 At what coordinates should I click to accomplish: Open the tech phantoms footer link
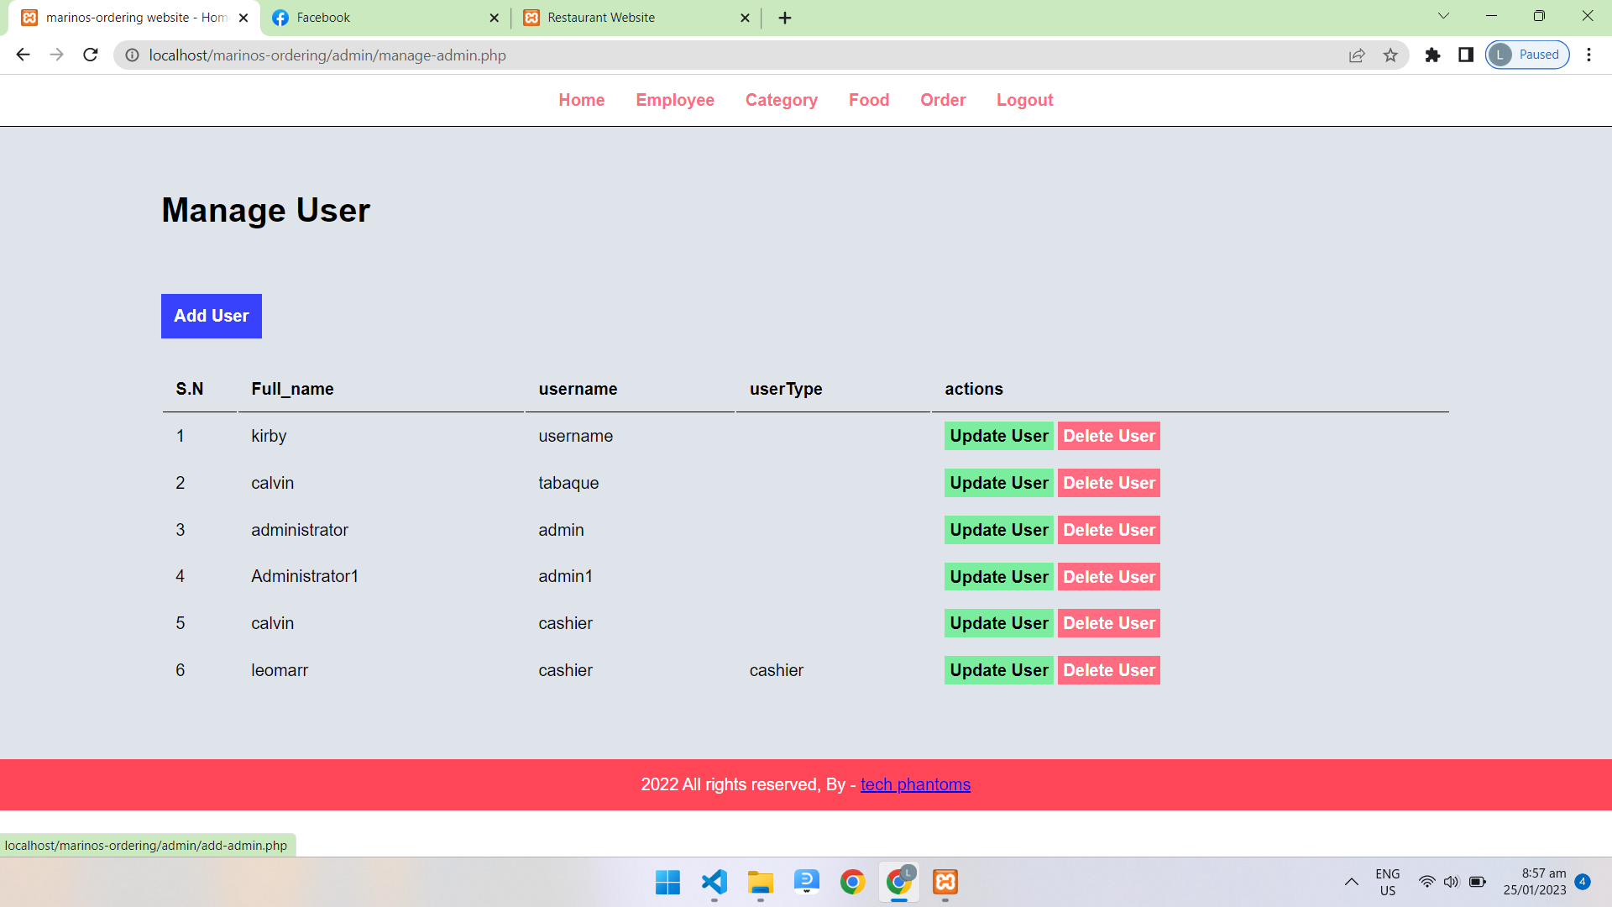(x=915, y=784)
